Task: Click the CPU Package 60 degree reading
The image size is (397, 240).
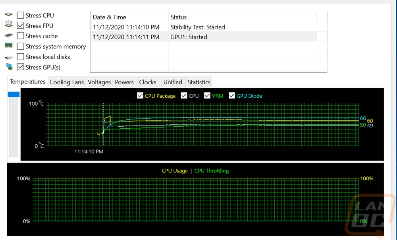Action: click(370, 121)
